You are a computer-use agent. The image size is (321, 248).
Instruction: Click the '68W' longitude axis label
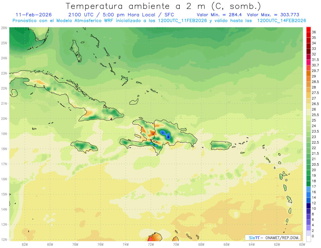201,244
